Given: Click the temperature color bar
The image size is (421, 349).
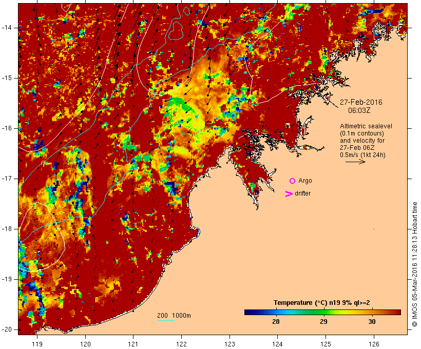Looking at the screenshot, I should (322, 312).
